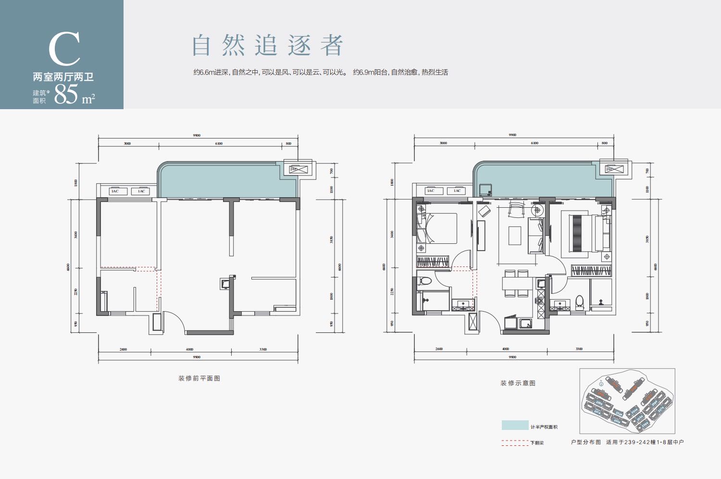Viewport: 721px width, 479px height.
Task: Click the vanity sink in the left bathroom
Action: pyautogui.click(x=463, y=305)
